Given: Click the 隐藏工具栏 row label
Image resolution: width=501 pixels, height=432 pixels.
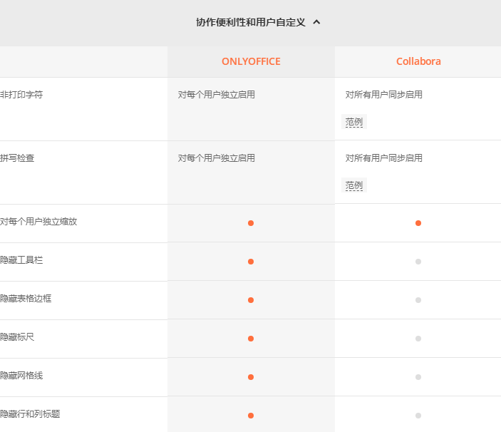Looking at the screenshot, I should point(21,260).
